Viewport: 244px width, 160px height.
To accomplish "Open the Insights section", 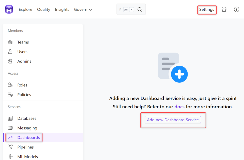I will tap(62, 9).
